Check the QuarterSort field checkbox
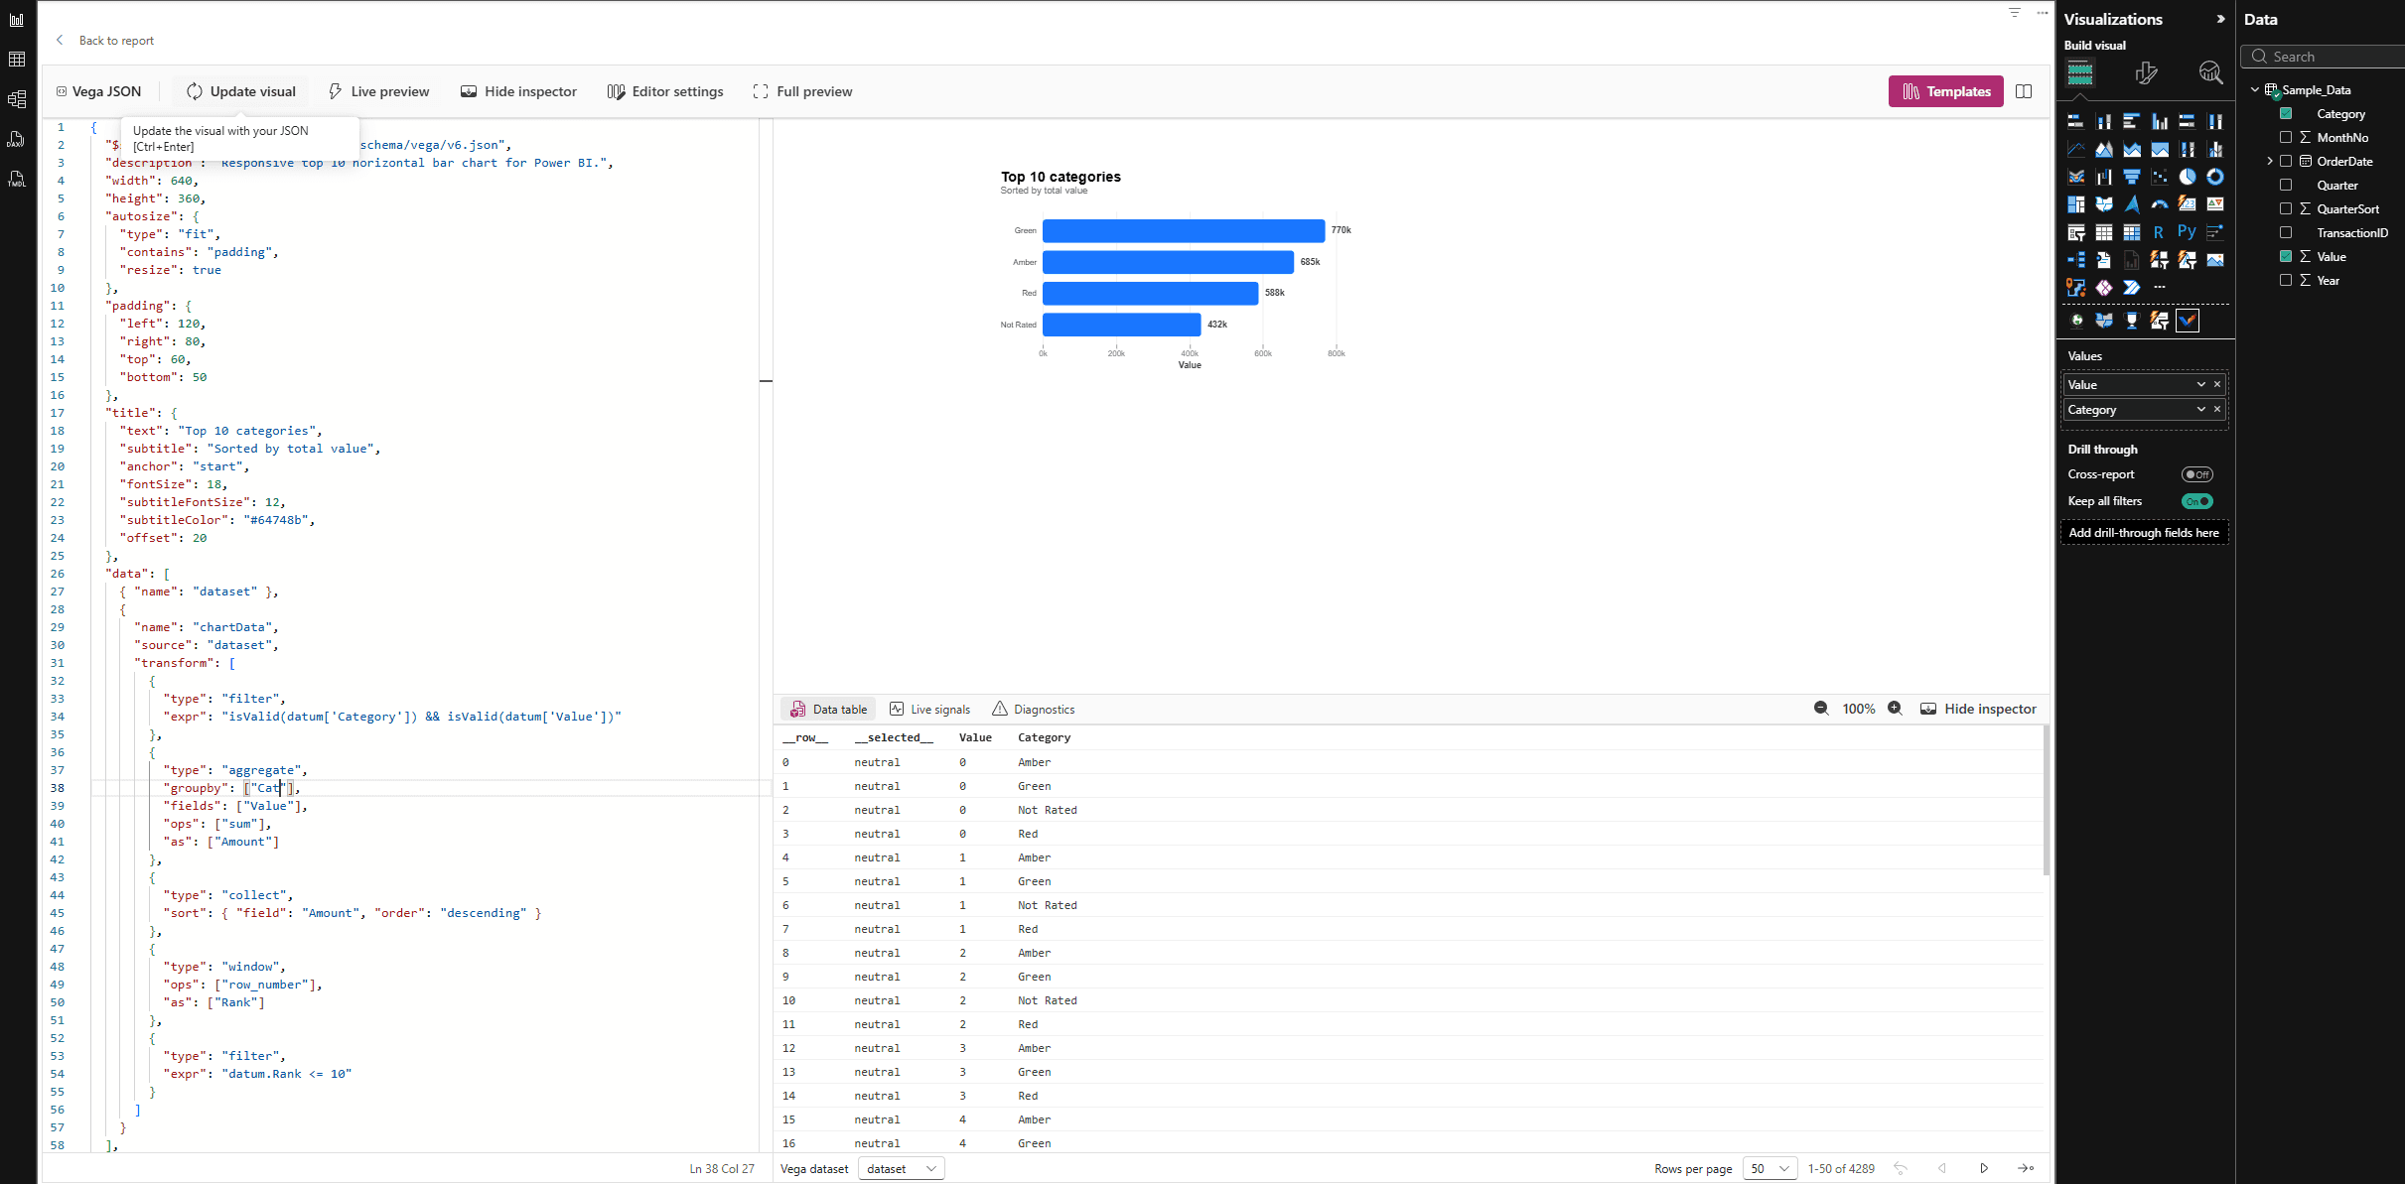The height and width of the screenshot is (1184, 2405). (x=2286, y=209)
